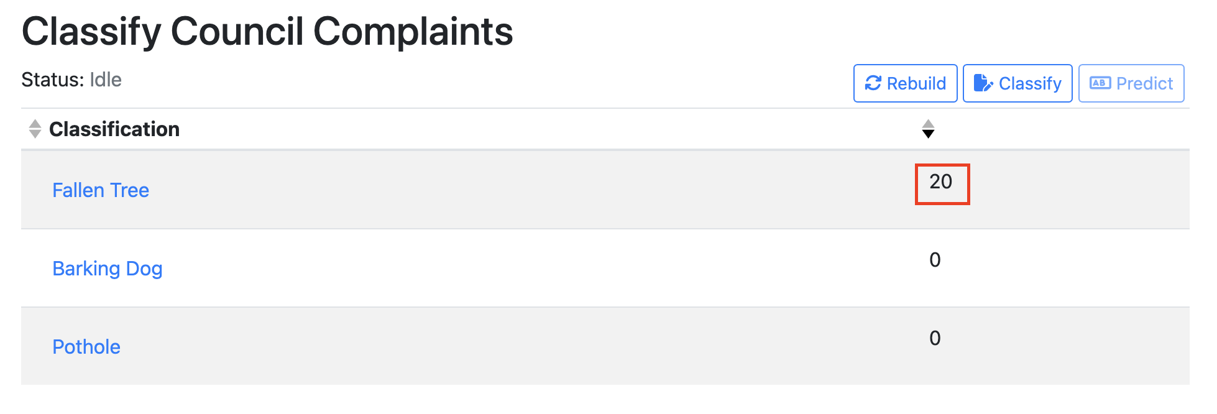Select empty space in the Barking Dog row
This screenshot has height=414, width=1217.
point(497,269)
